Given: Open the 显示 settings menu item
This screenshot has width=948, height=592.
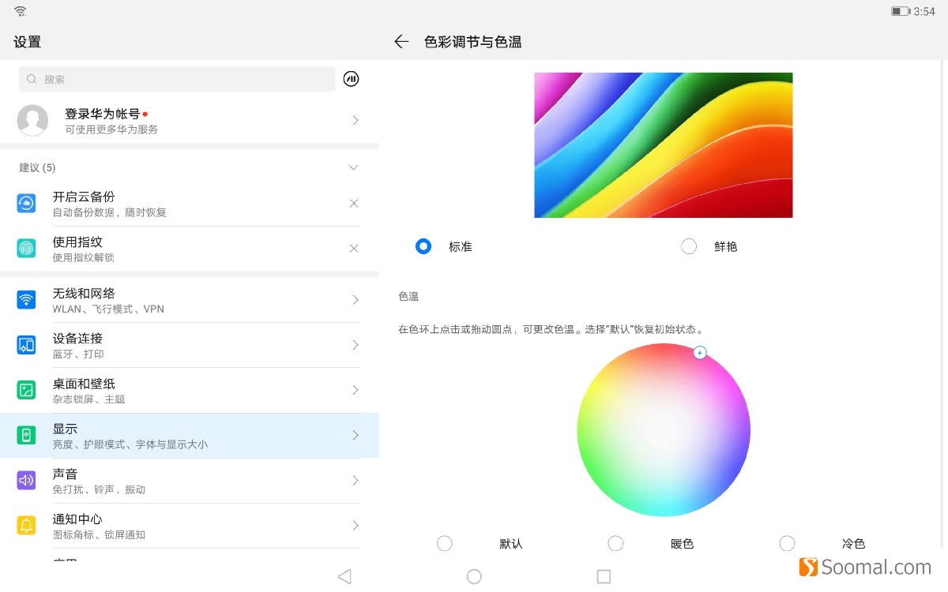Looking at the screenshot, I should click(x=190, y=435).
